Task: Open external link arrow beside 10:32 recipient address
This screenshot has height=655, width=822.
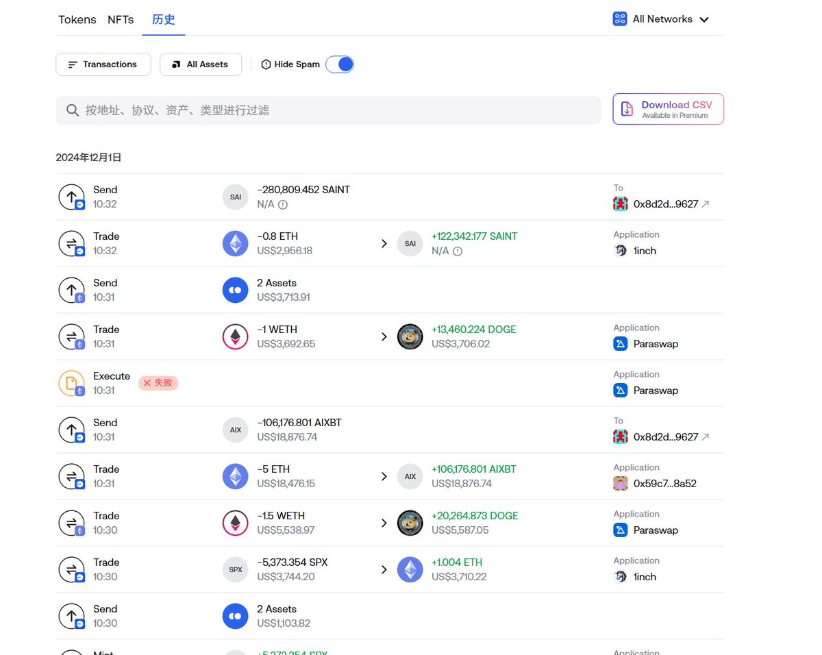Action: 706,204
